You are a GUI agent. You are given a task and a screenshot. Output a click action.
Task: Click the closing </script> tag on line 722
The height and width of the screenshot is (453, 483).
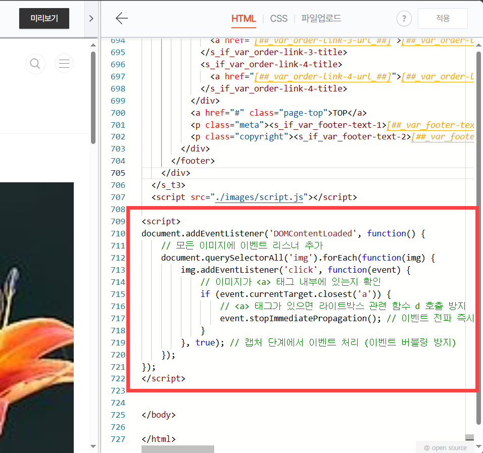click(x=164, y=378)
